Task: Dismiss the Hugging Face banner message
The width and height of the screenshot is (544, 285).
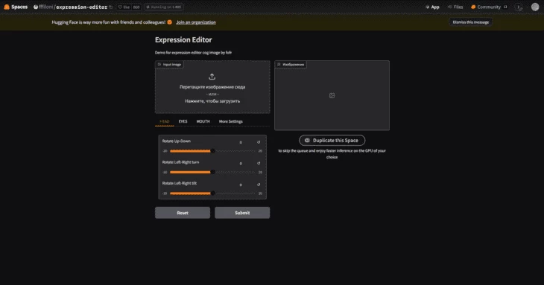Action: [x=470, y=22]
